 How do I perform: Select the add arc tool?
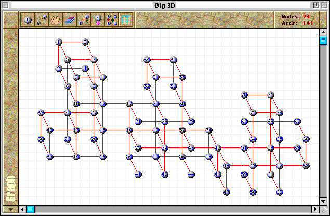point(42,20)
